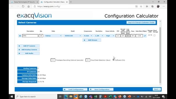Open the browser profile avatar

click(x=158, y=6)
